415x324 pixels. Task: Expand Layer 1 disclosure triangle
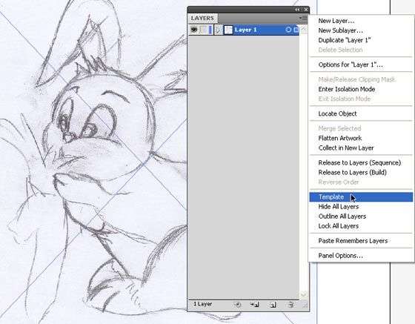pos(218,30)
